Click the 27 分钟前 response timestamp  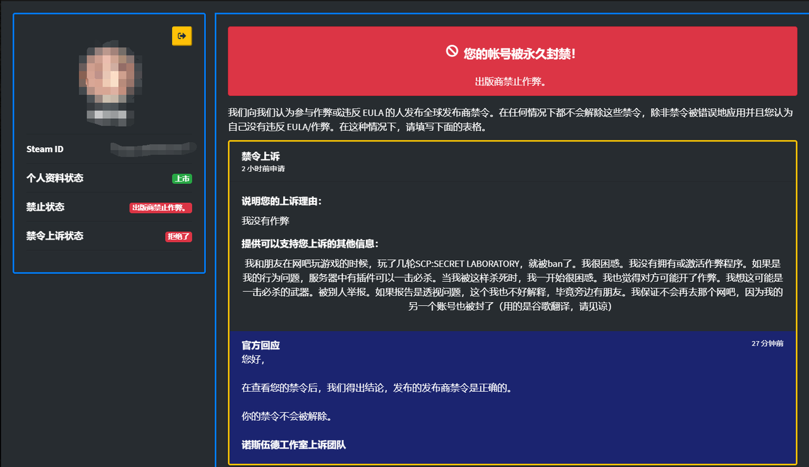768,344
